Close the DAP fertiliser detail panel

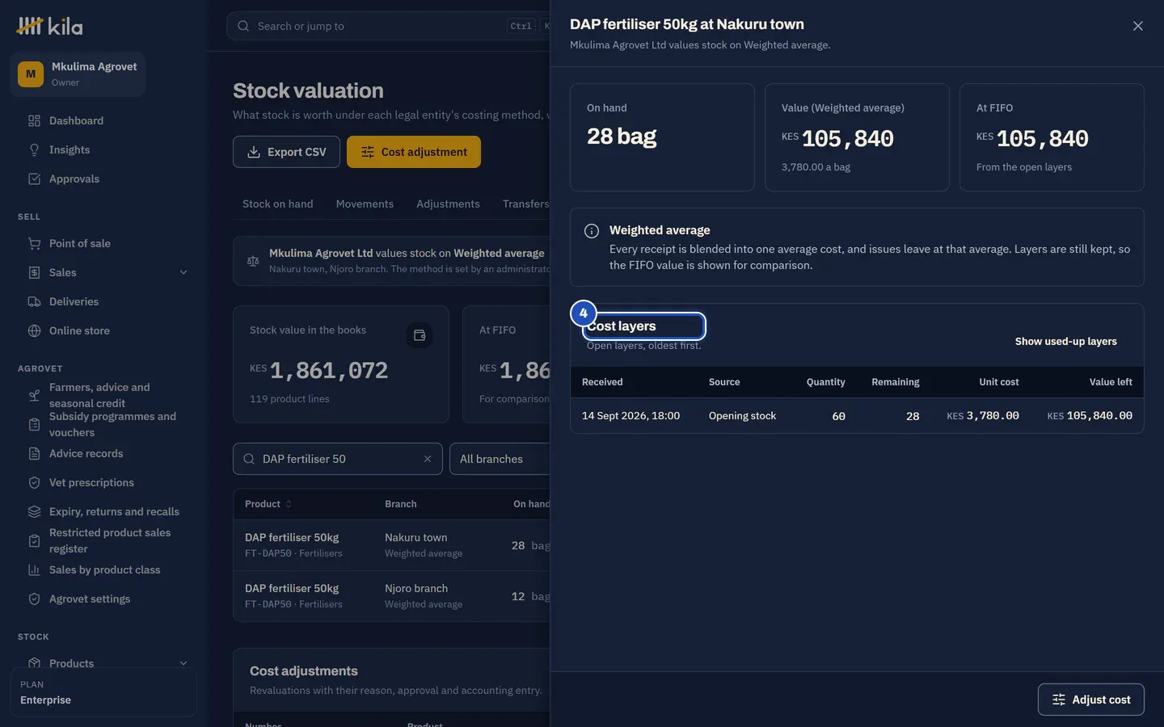pyautogui.click(x=1138, y=26)
